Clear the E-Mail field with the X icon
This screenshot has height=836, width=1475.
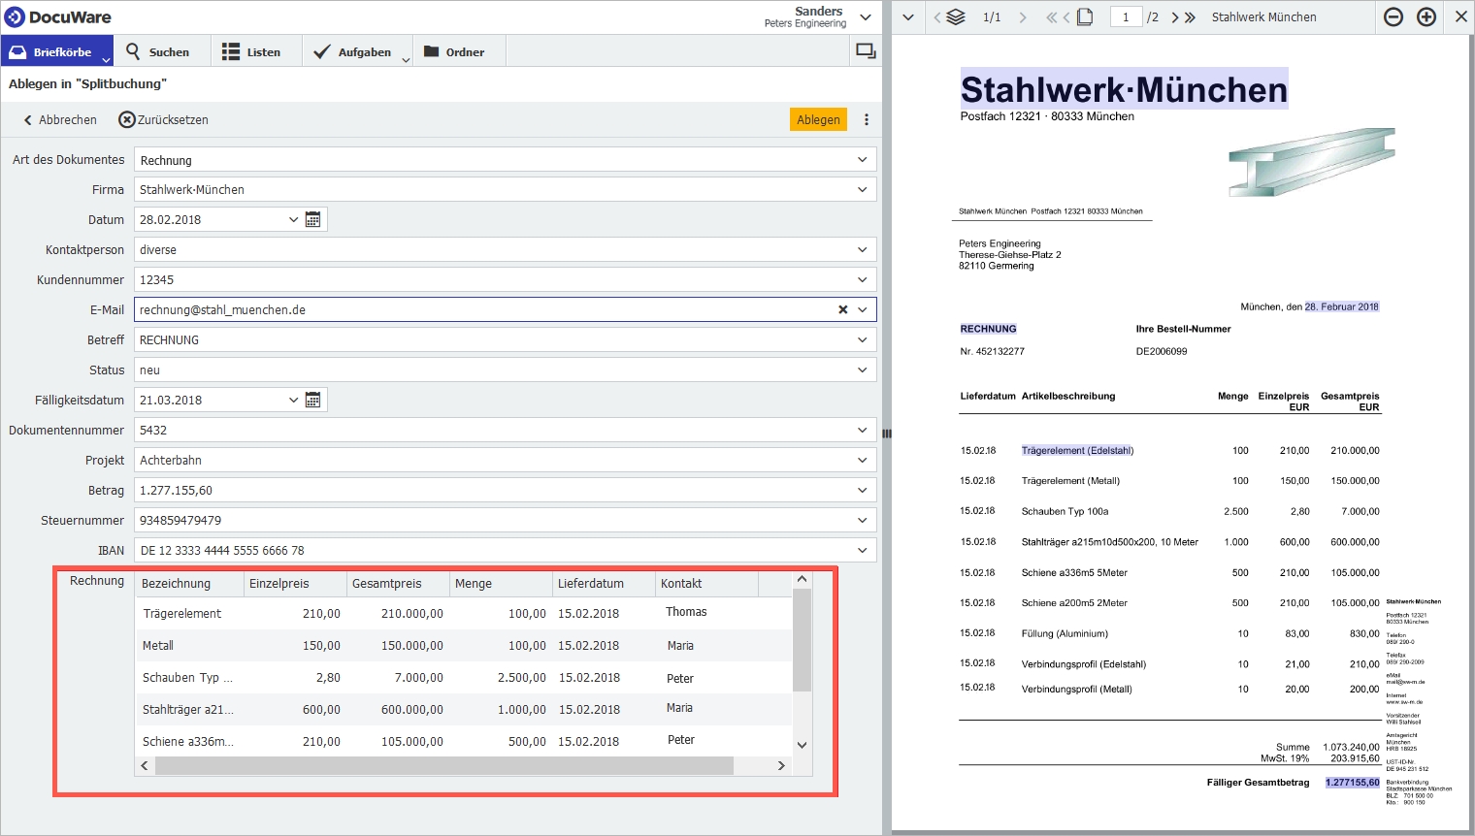[843, 310]
